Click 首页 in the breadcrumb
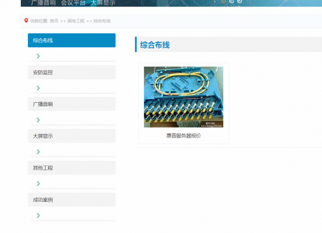Screen dimensions: 322x233 pos(54,21)
